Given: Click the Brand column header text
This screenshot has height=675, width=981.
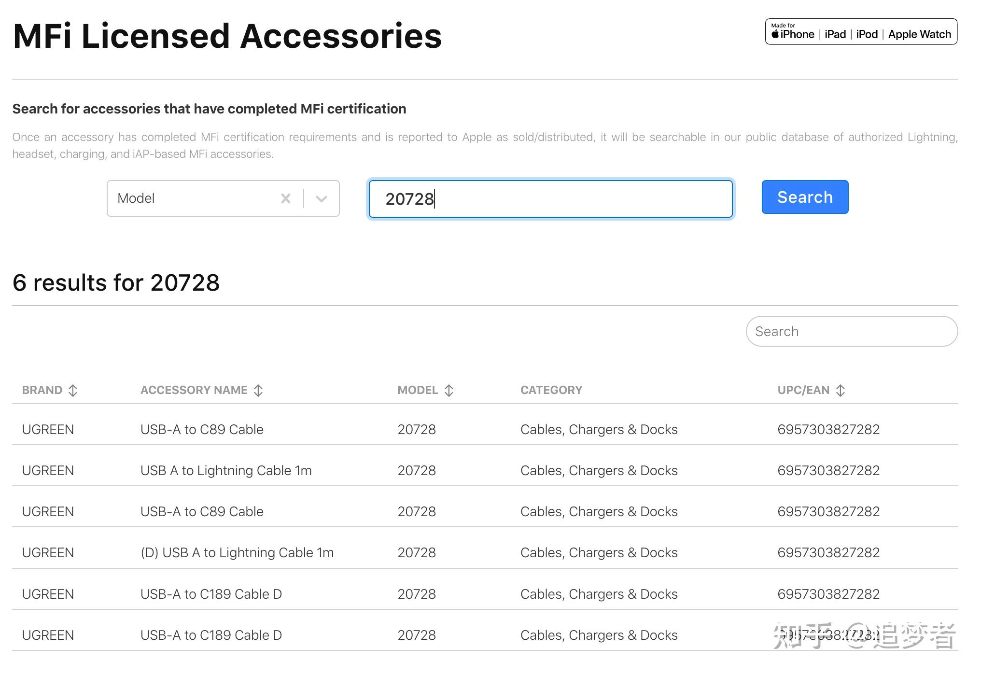Looking at the screenshot, I should (x=42, y=390).
